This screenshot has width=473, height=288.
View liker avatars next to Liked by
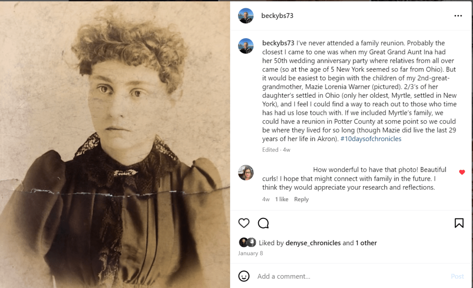[248, 242]
